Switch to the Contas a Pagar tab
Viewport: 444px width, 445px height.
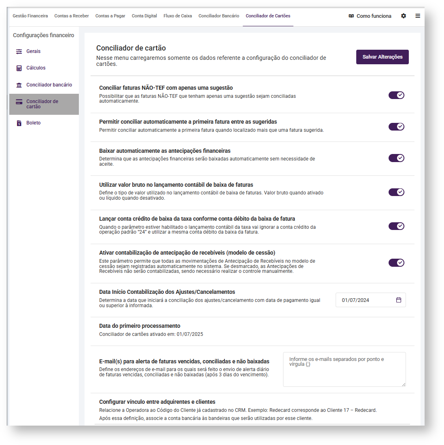click(x=110, y=16)
